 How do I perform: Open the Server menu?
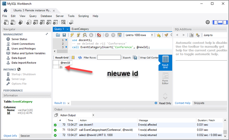pos(60,16)
